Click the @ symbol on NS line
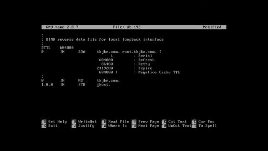The width and height of the screenshot is (268, 151). (x=43, y=81)
